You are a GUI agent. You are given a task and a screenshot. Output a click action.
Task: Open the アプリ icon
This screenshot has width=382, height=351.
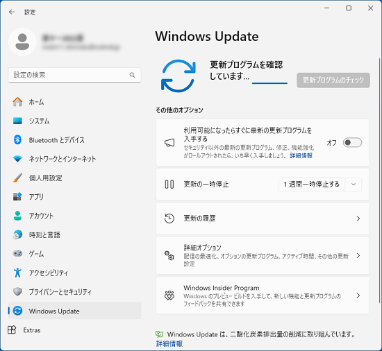[17, 196]
